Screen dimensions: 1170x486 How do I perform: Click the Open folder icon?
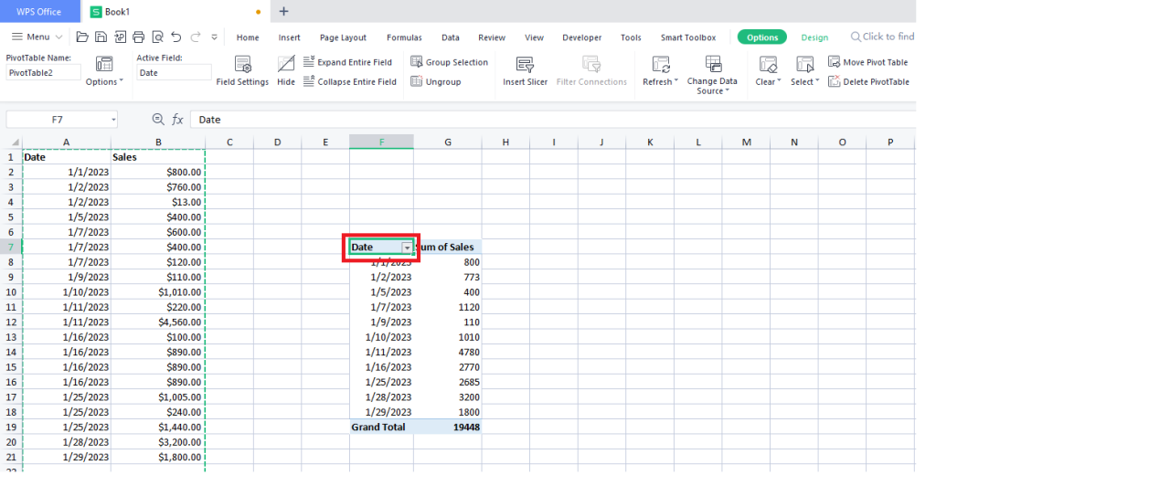pos(82,37)
